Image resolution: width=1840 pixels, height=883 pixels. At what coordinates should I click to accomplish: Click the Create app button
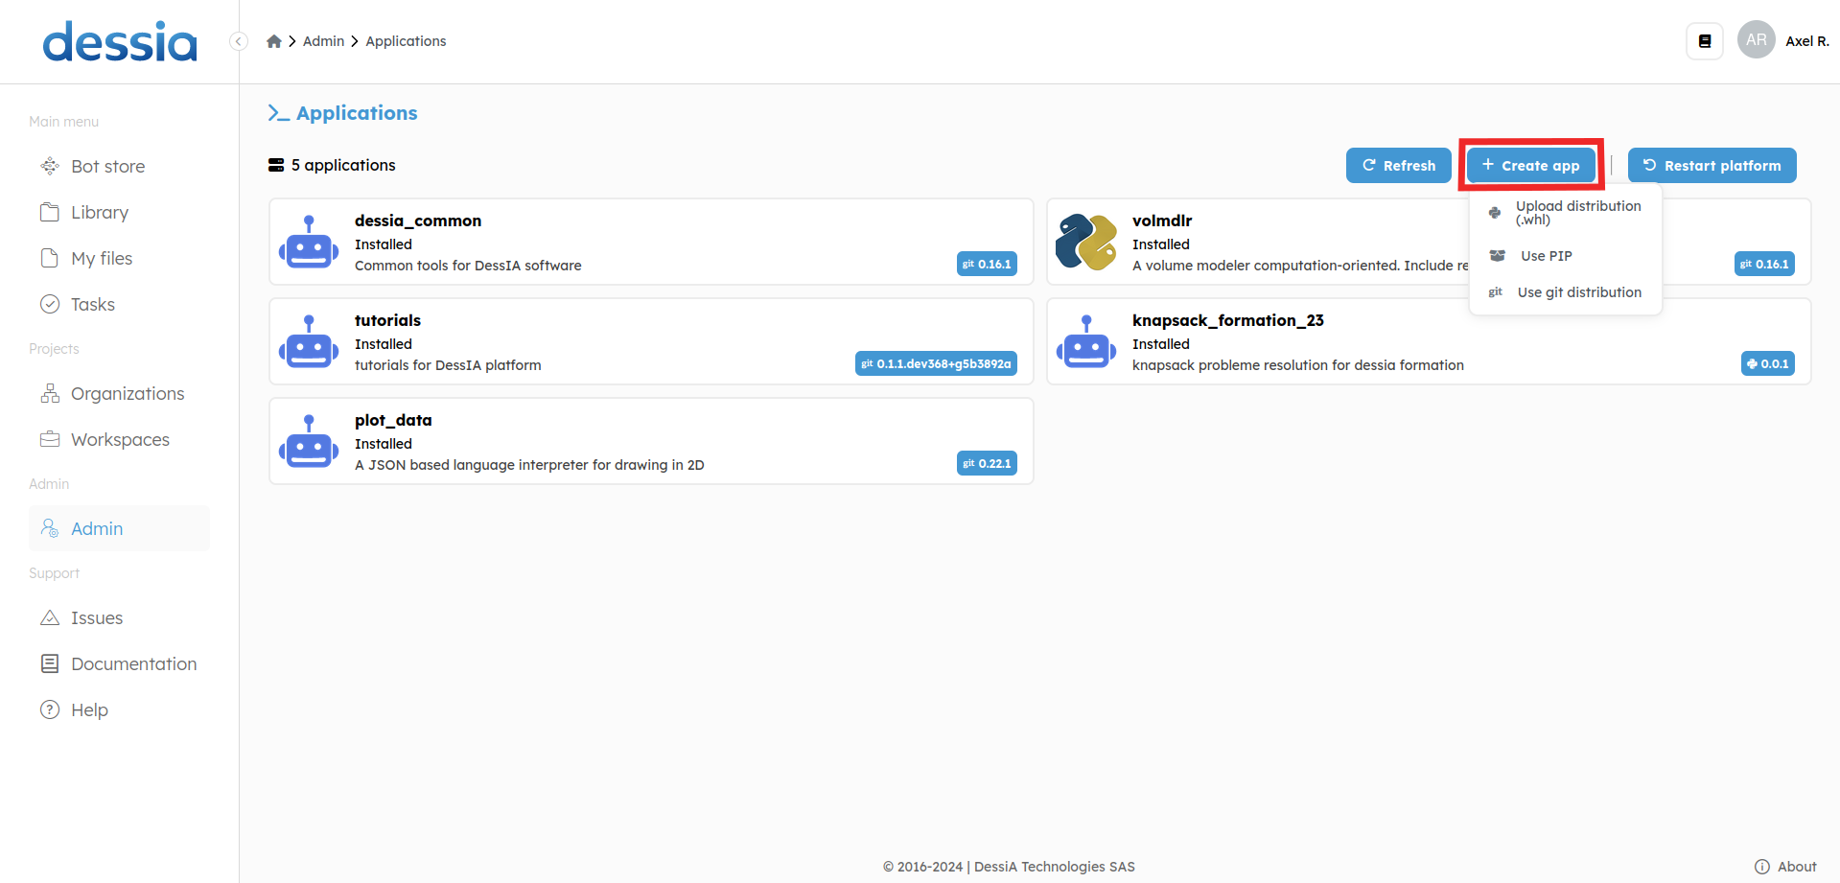(x=1531, y=165)
